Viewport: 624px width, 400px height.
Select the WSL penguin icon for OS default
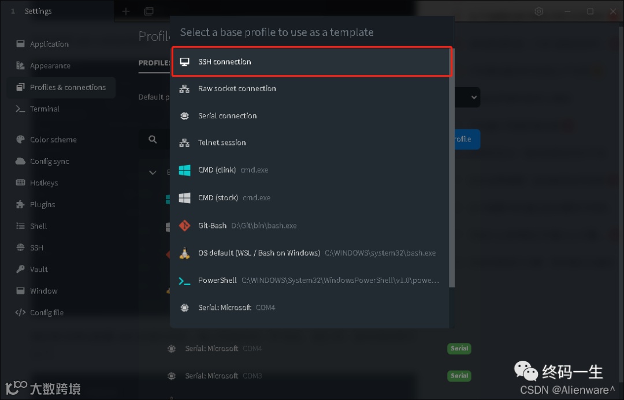[x=184, y=253]
